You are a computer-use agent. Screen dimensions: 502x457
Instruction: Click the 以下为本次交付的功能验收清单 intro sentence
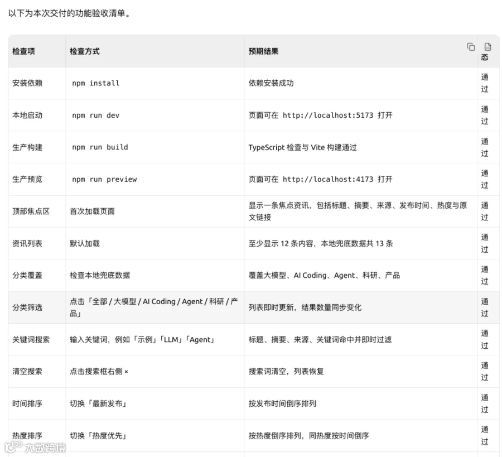click(x=69, y=13)
